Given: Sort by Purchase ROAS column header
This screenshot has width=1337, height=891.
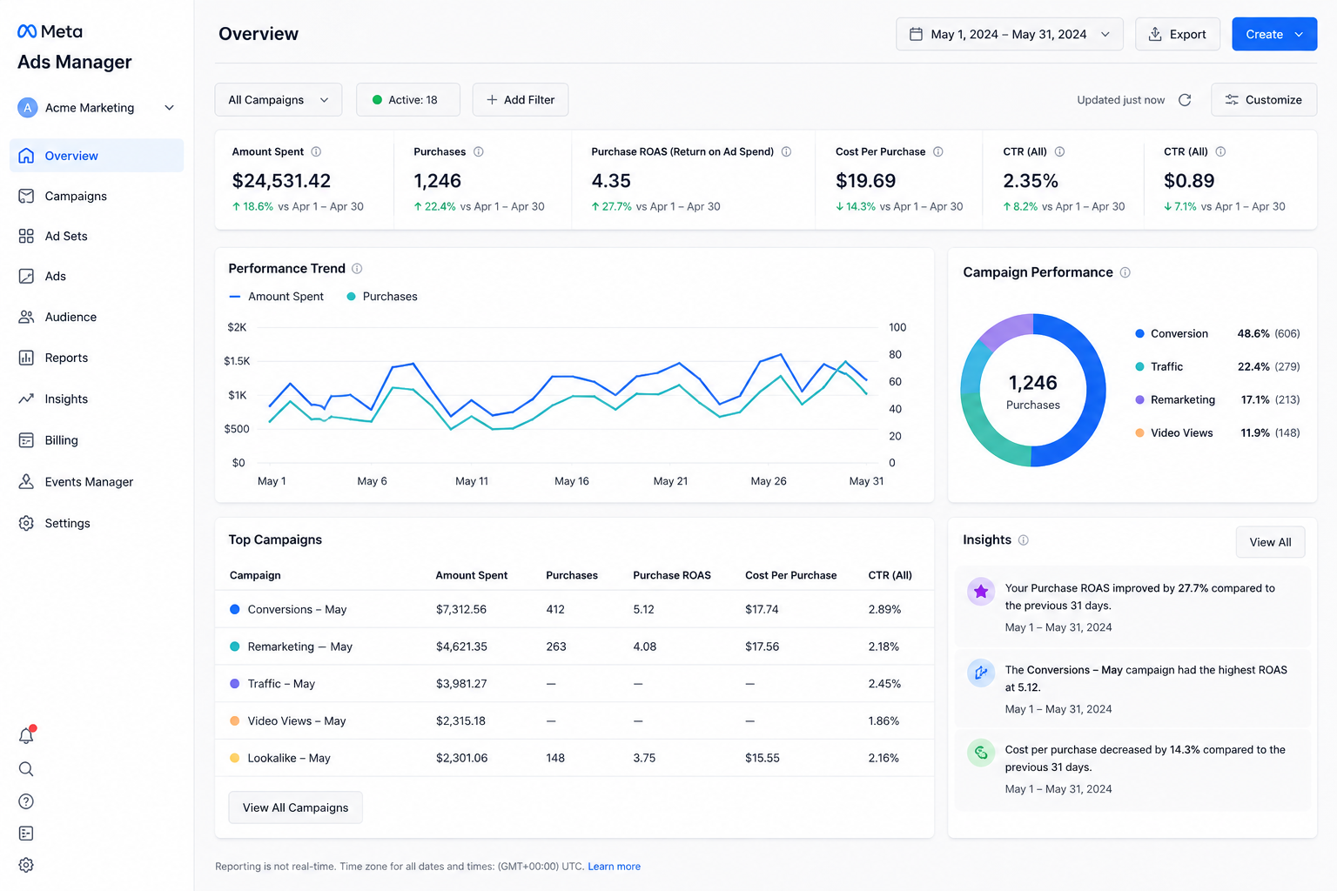Looking at the screenshot, I should [x=672, y=575].
